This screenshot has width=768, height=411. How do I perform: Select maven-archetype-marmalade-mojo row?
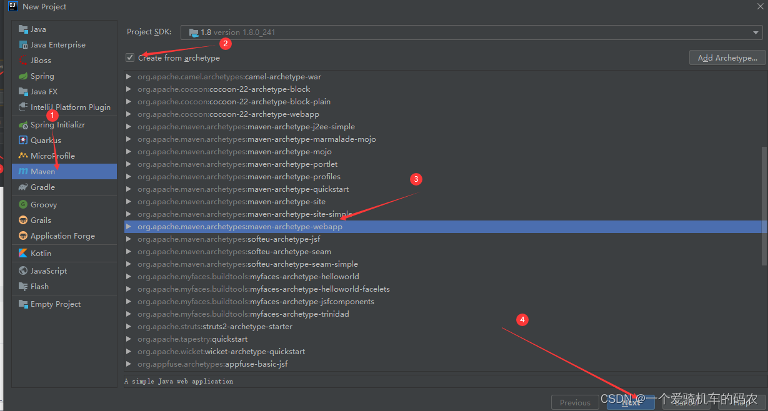tap(442, 139)
